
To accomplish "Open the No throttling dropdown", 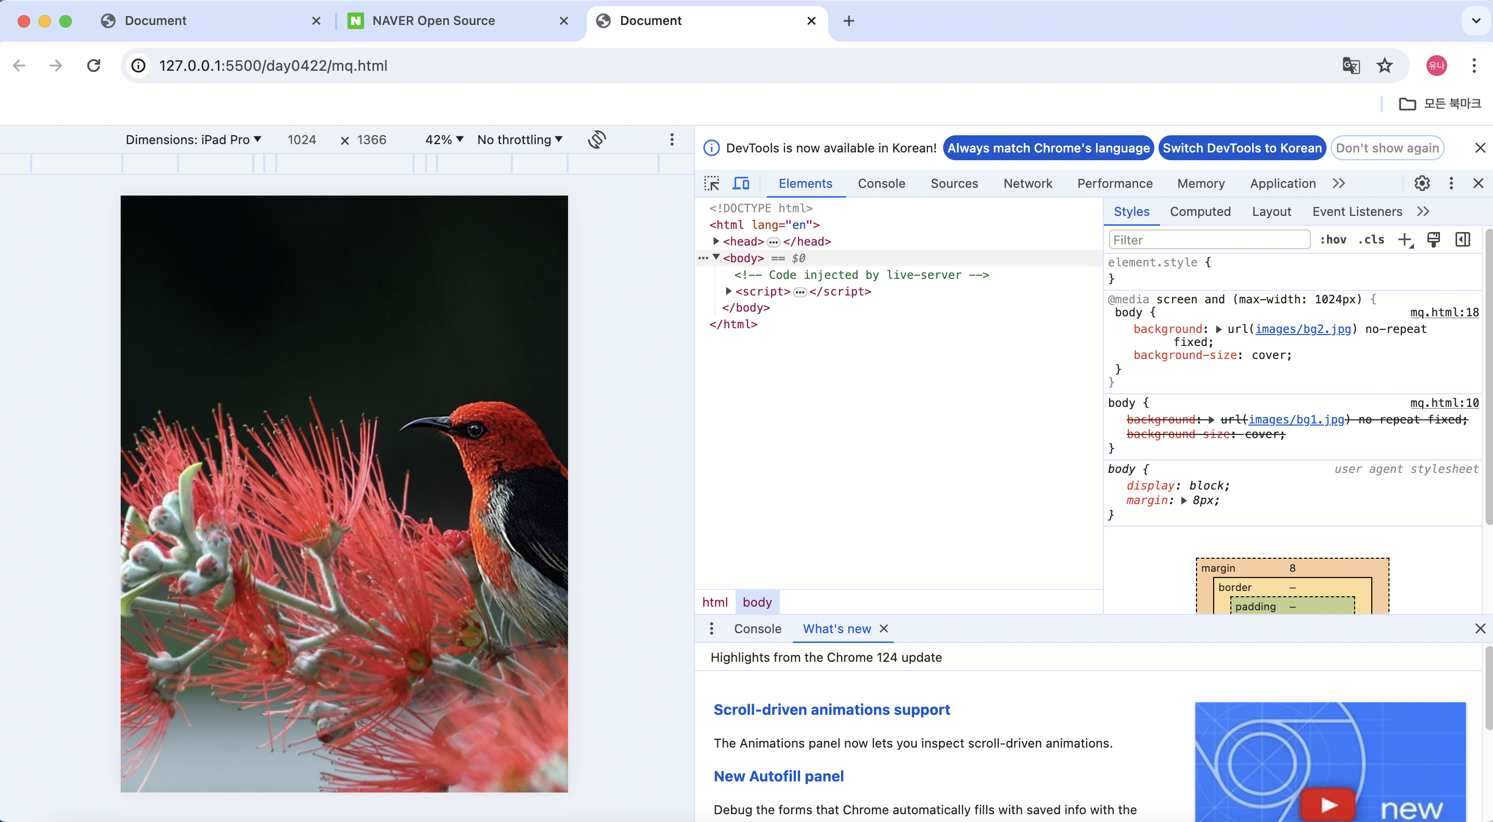I will [x=520, y=140].
